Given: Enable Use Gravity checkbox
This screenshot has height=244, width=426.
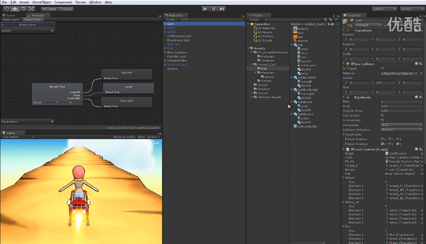Looking at the screenshot, I should point(382,115).
